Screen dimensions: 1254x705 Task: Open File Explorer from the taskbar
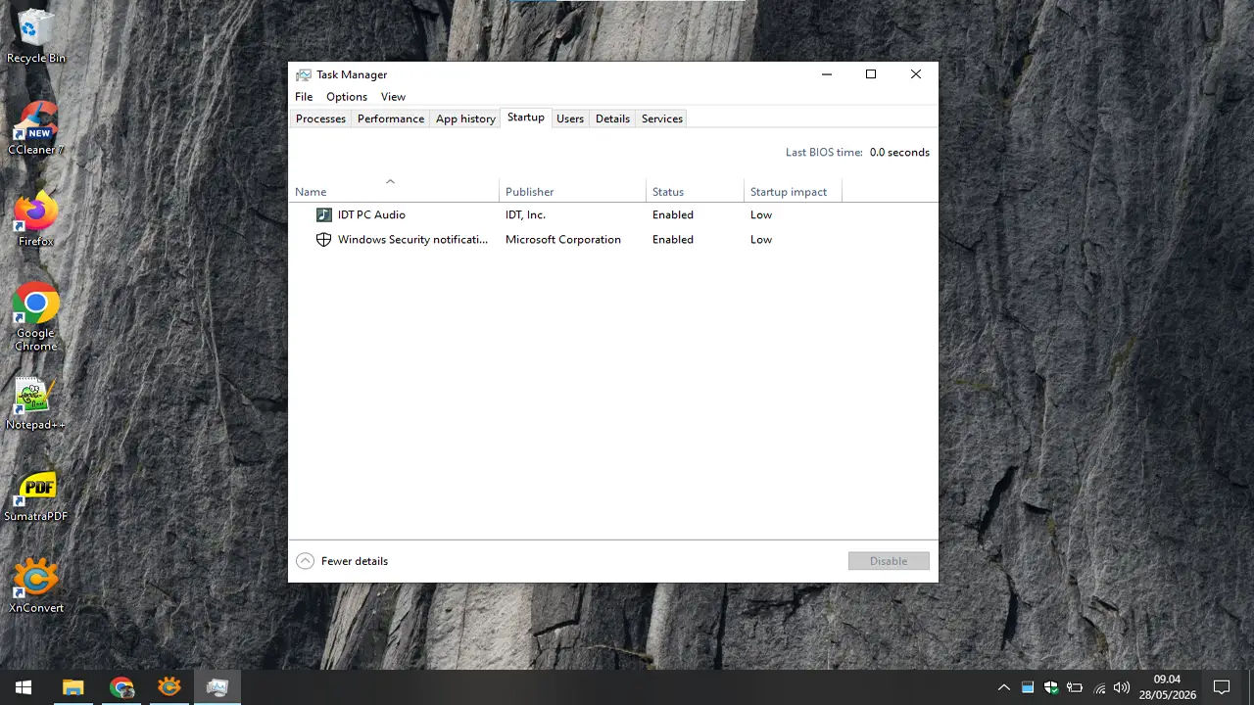coord(73,687)
